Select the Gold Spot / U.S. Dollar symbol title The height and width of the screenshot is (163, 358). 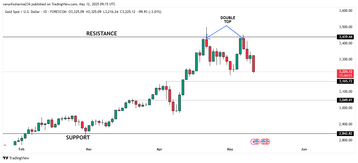[x=22, y=12]
